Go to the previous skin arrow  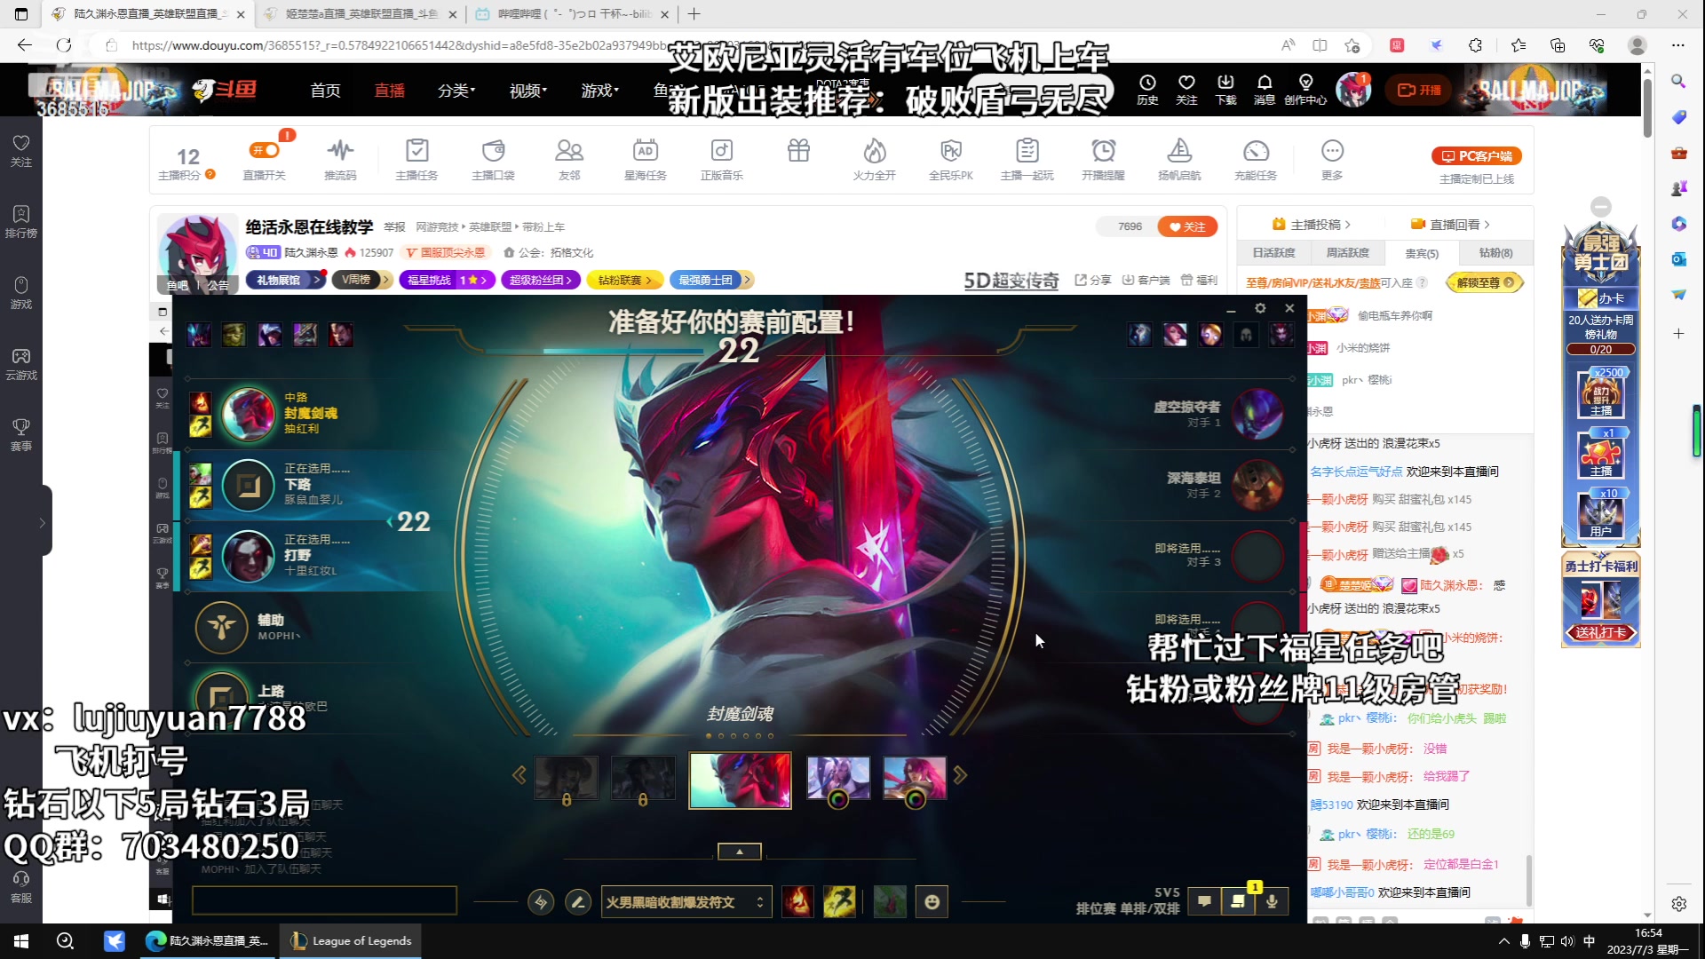click(519, 775)
